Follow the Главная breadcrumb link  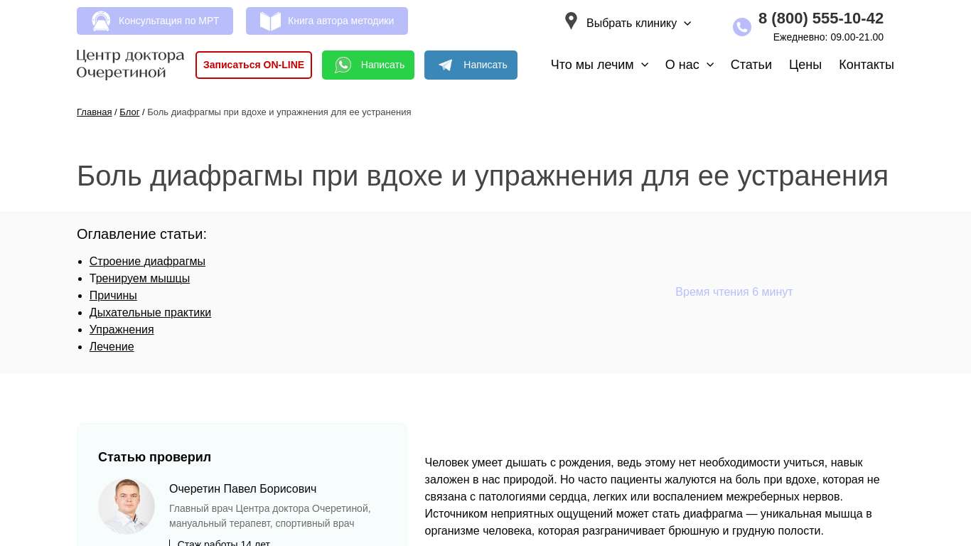point(94,112)
